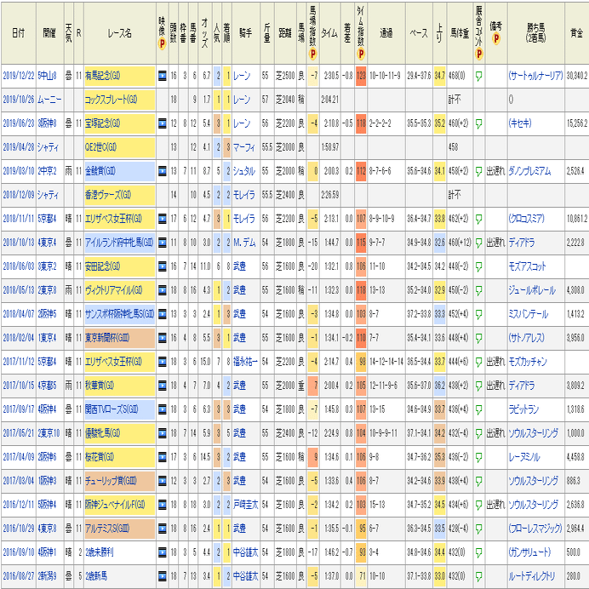Open the horse link ルートディレクトリ
The height and width of the screenshot is (589, 589).
pyautogui.click(x=532, y=576)
